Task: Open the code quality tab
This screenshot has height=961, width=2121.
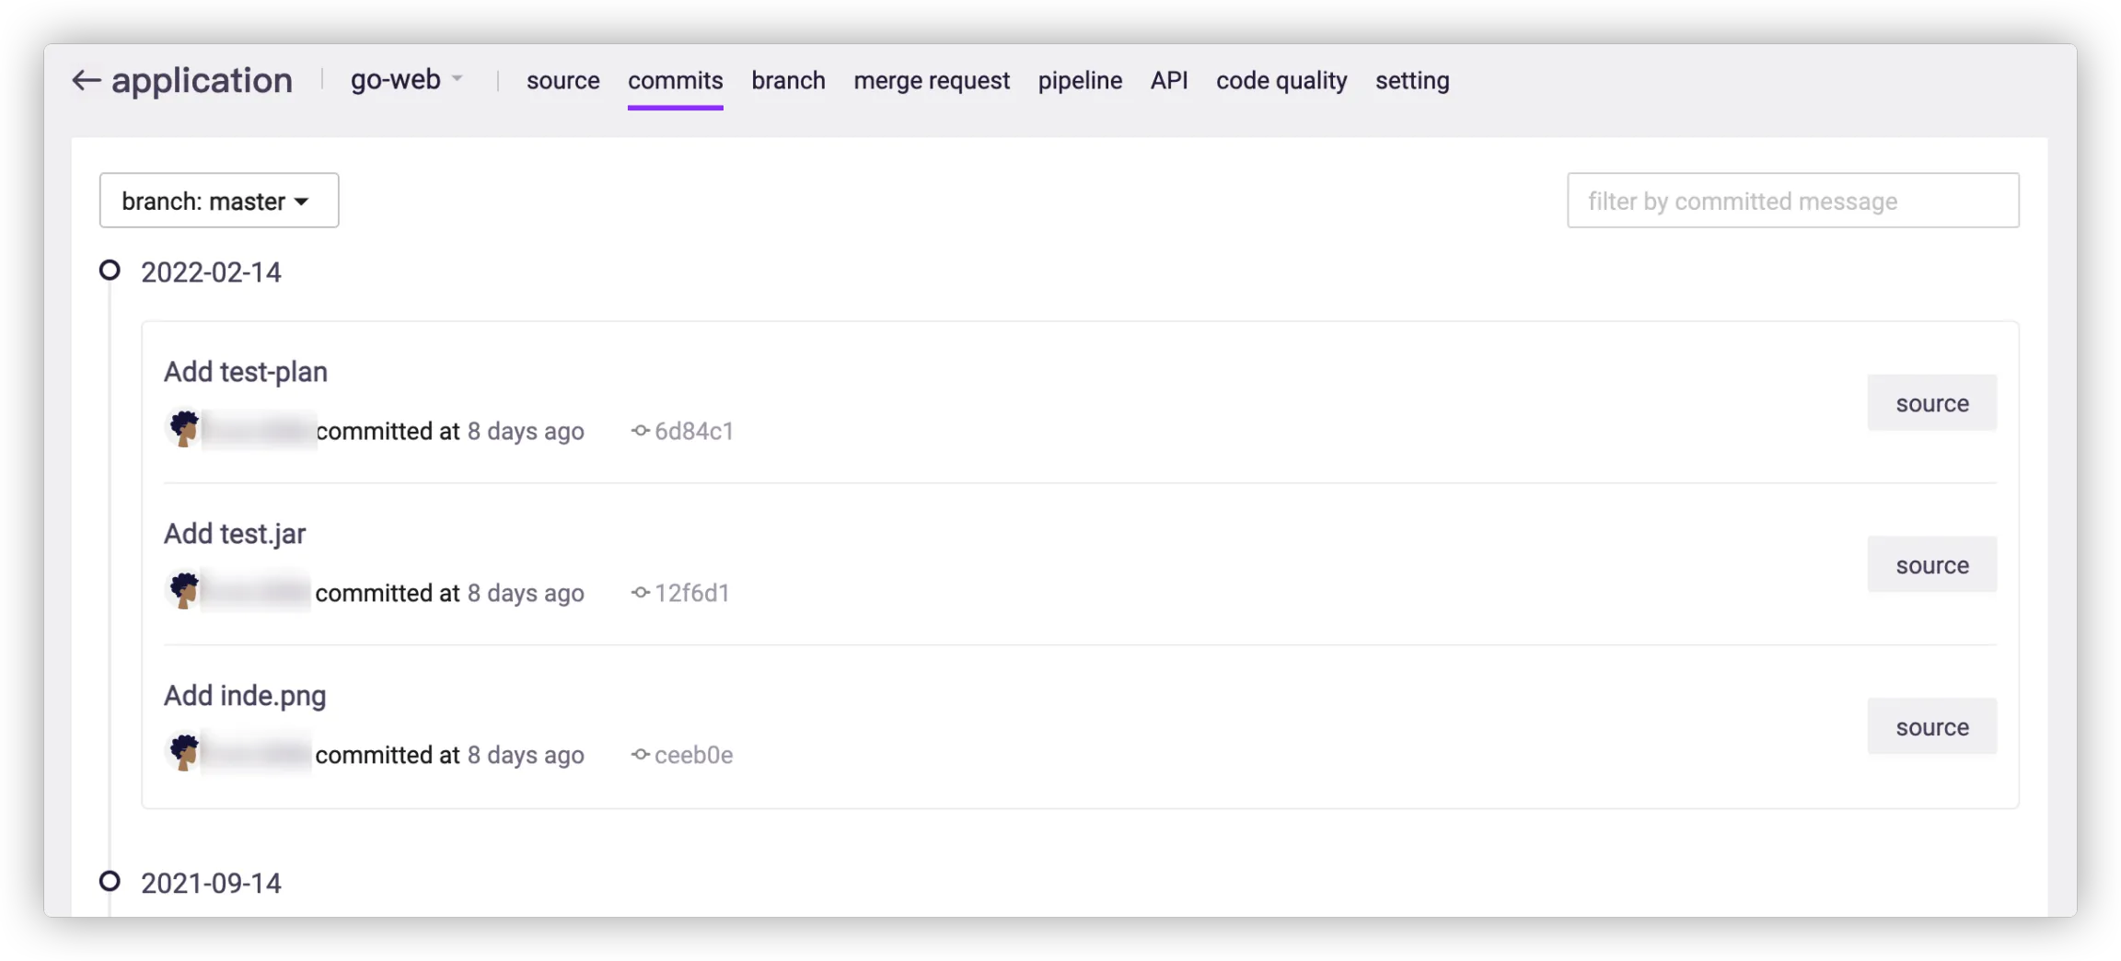Action: click(1281, 81)
